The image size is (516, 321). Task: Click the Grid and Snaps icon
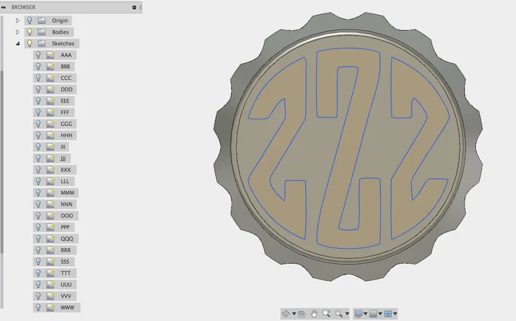[373, 313]
